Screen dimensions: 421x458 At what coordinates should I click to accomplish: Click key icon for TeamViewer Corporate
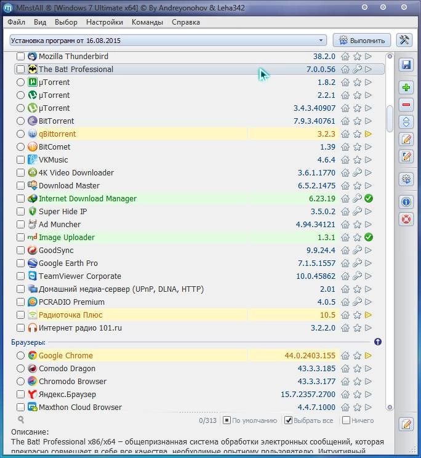357,276
